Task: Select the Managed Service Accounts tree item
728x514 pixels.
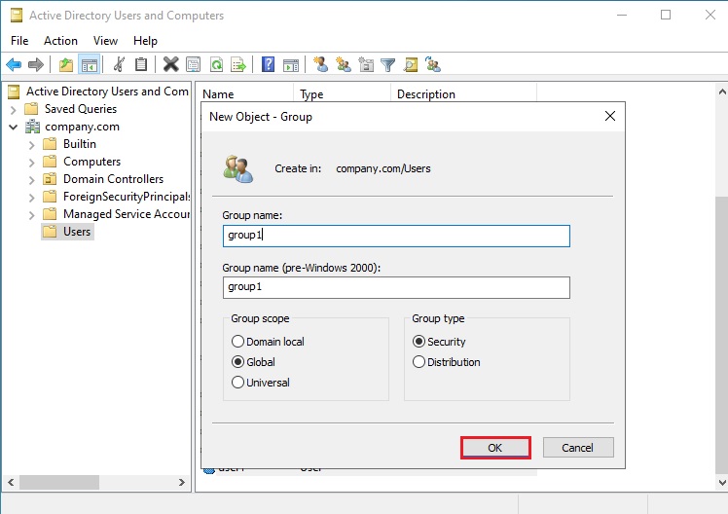Action: click(127, 214)
